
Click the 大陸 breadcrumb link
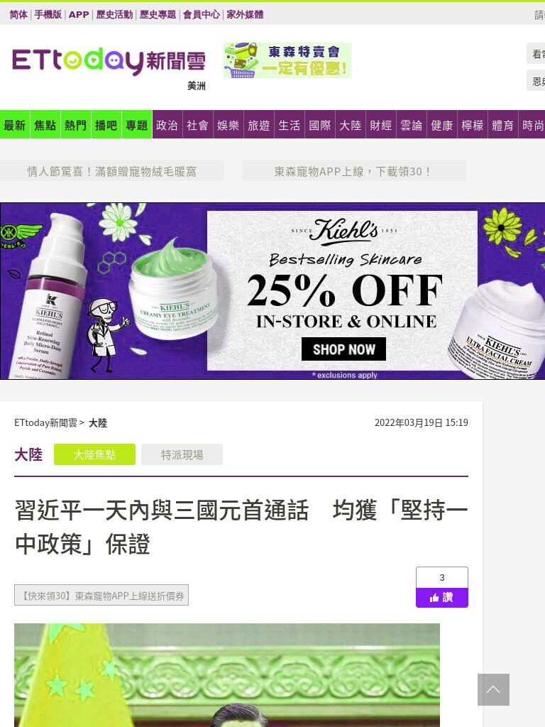pos(98,422)
